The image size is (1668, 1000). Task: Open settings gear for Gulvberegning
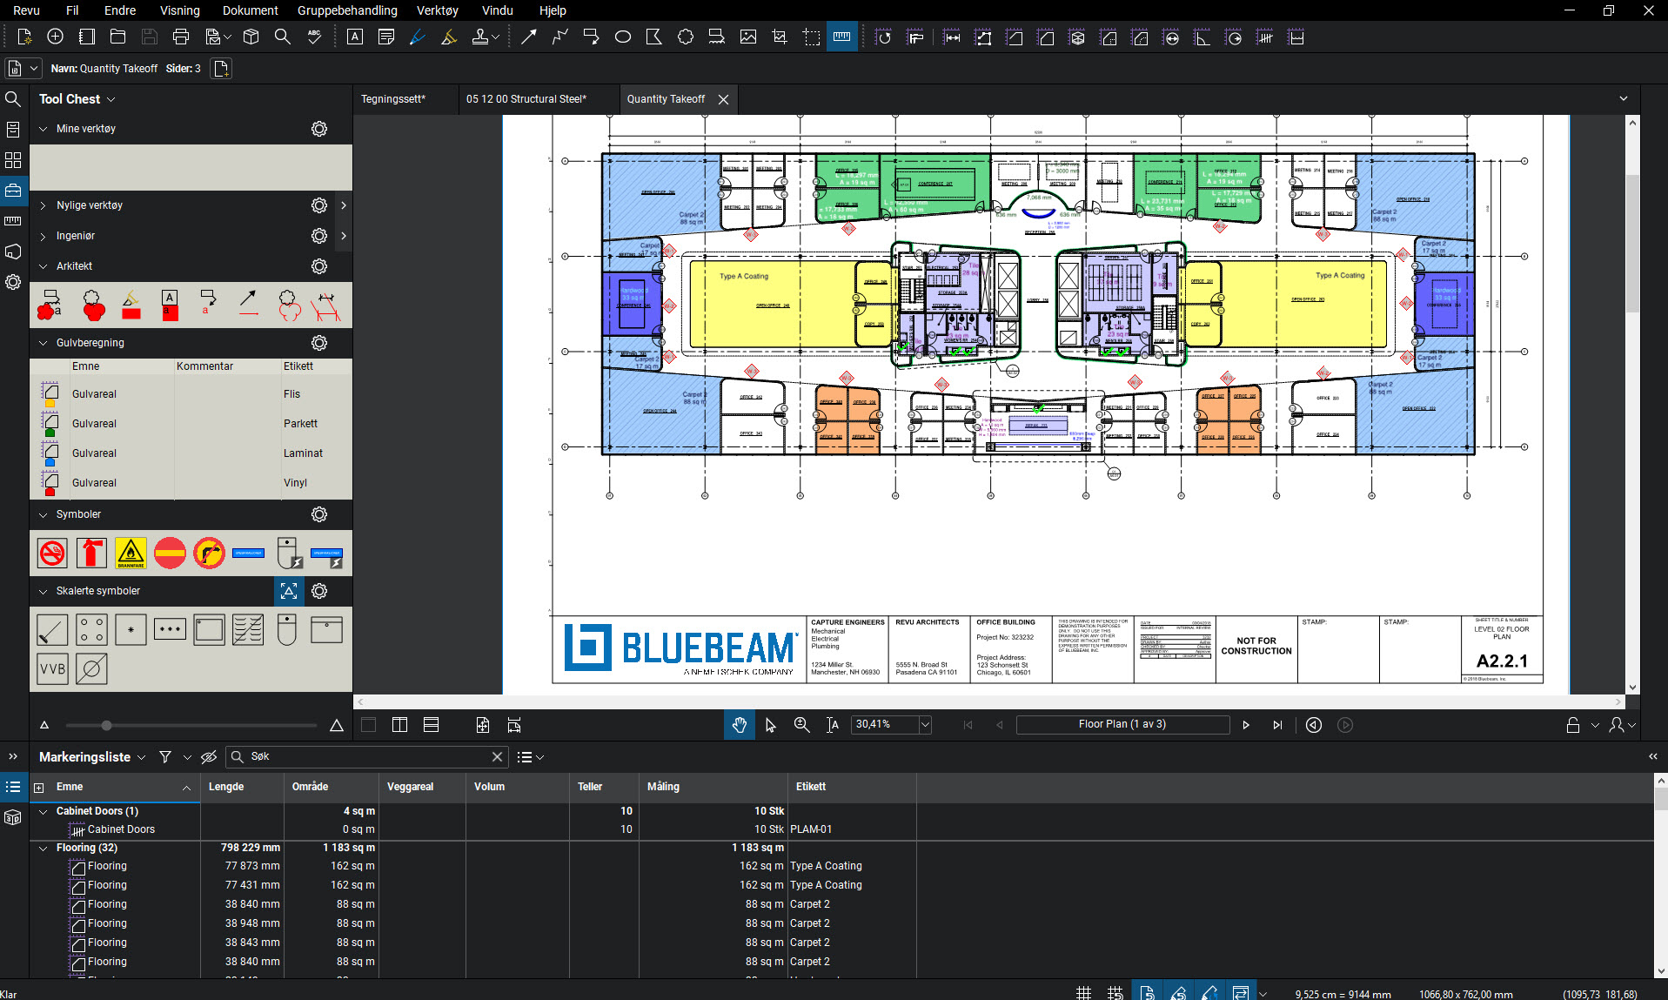coord(319,343)
